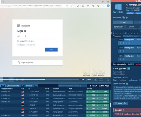Expand processes panel via ellipsis handle
The height and width of the screenshot is (117, 141).
(114, 62)
